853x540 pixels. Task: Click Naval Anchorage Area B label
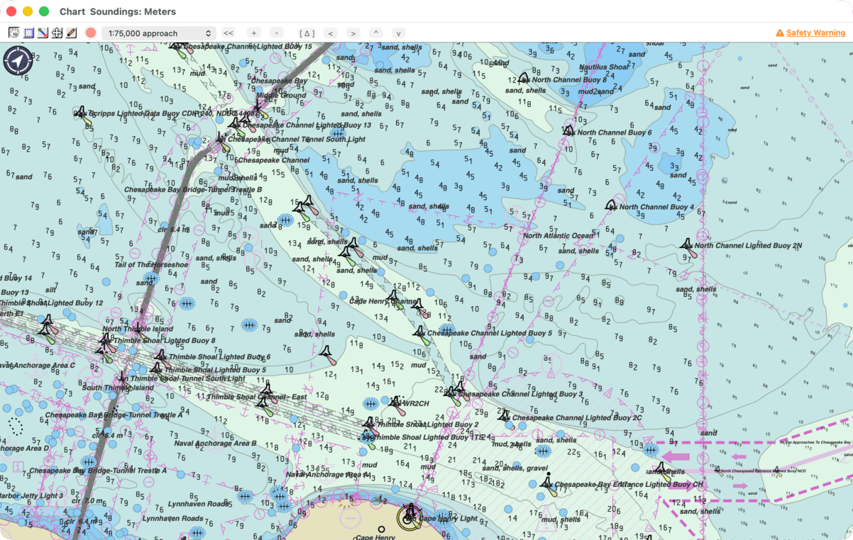coord(215,444)
